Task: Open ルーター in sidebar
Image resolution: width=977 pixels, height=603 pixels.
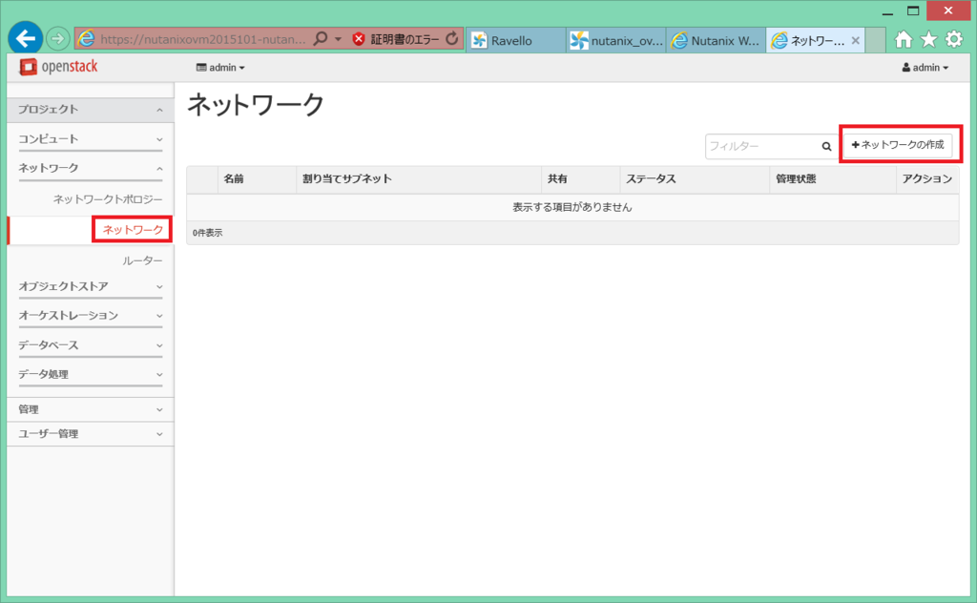Action: (x=142, y=260)
